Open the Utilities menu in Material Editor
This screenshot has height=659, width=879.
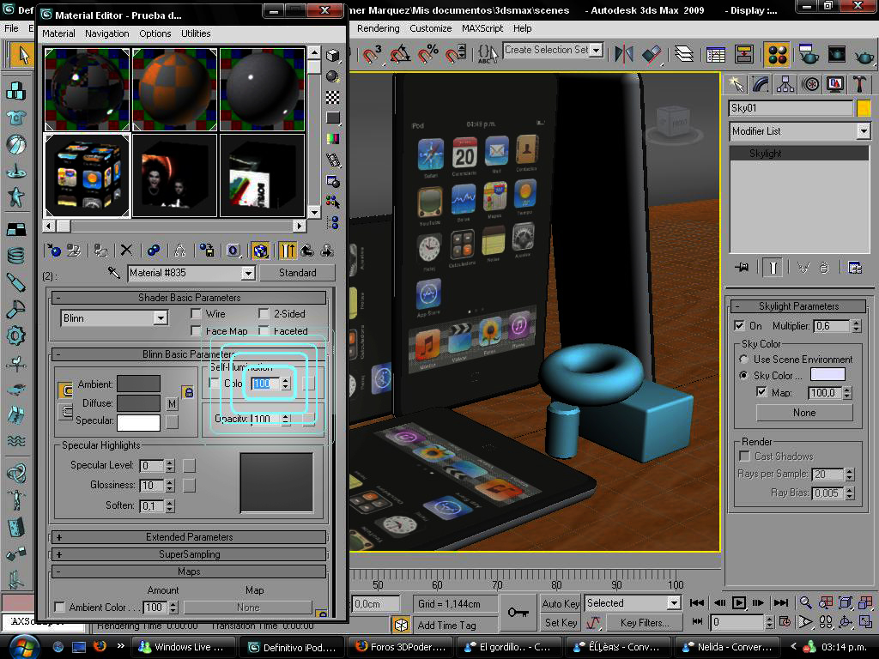click(196, 33)
